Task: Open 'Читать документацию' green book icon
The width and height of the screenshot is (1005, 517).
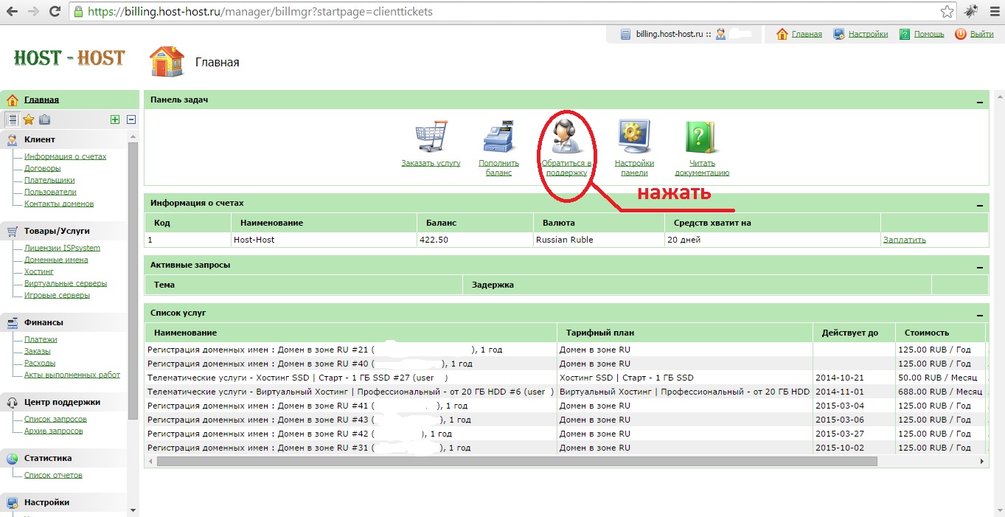Action: pyautogui.click(x=701, y=139)
